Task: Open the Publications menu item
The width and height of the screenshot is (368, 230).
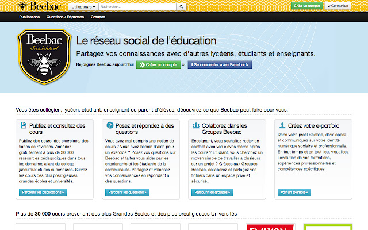Action: [29, 17]
